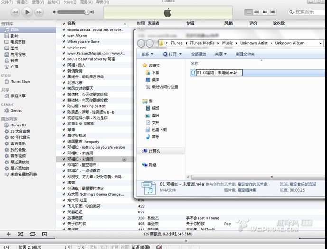Screen dimensions: 327x249
Task: Open the 控制(C) menu
Action: coord(54,2)
